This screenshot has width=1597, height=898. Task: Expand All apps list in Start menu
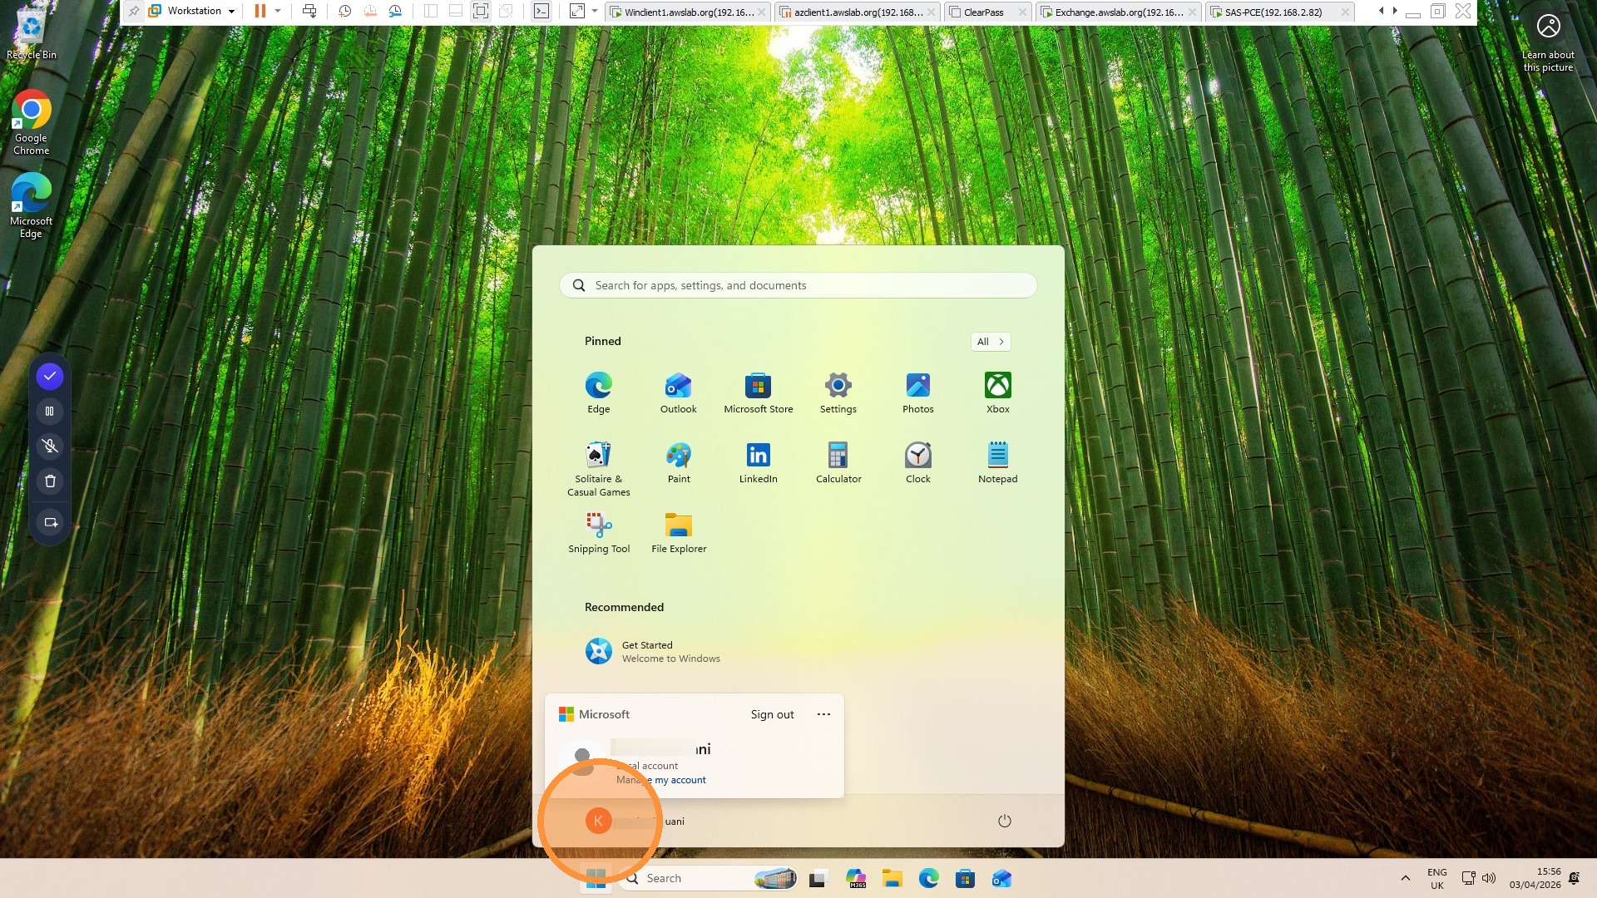pyautogui.click(x=990, y=341)
